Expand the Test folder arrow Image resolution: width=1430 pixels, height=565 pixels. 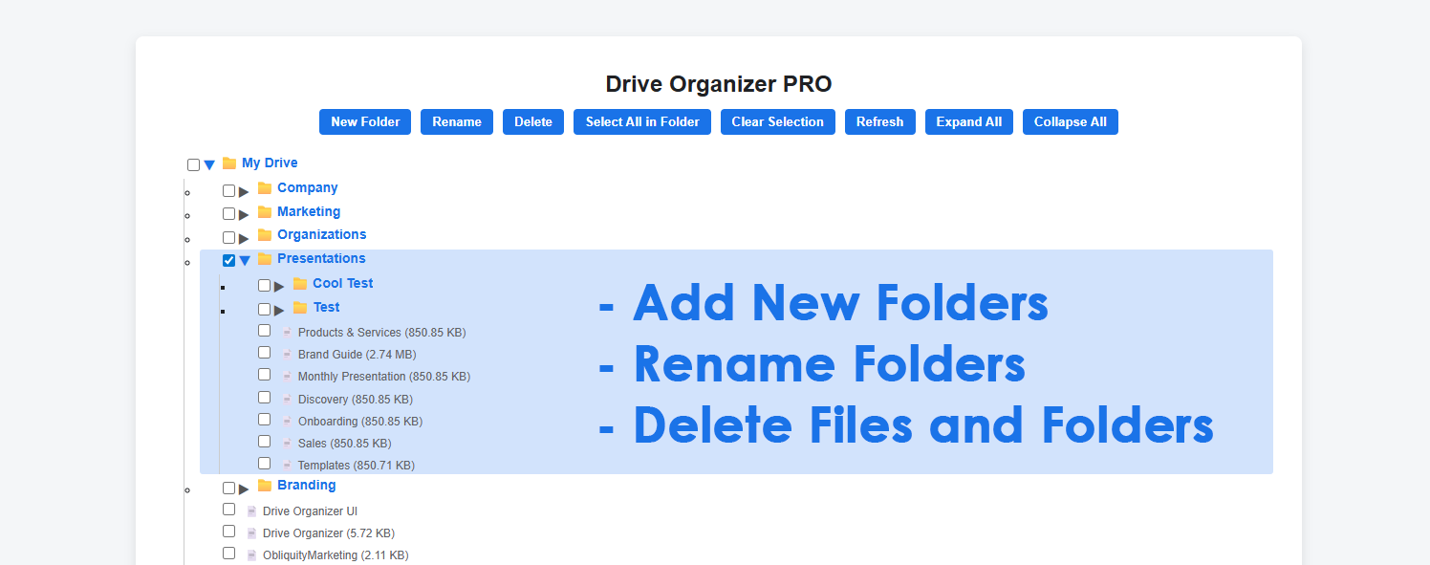(279, 310)
